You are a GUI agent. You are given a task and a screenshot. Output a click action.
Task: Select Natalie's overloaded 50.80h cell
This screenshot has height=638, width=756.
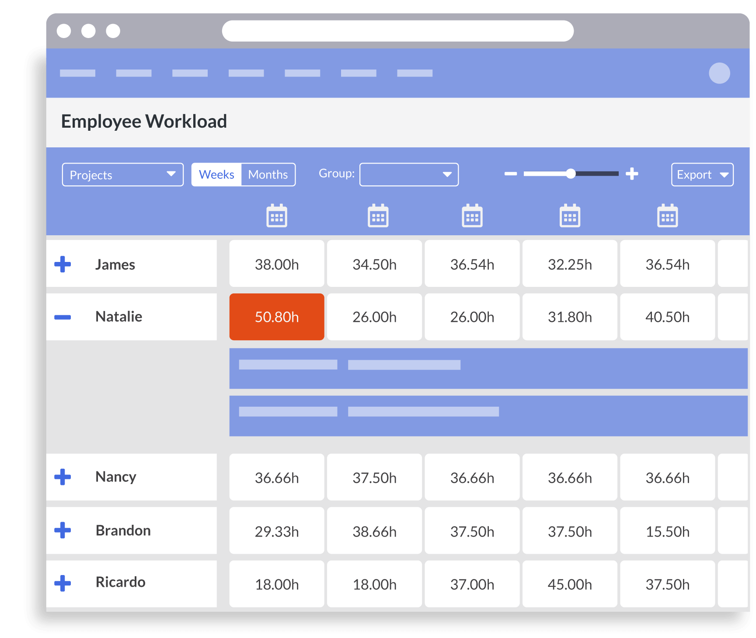pos(277,317)
